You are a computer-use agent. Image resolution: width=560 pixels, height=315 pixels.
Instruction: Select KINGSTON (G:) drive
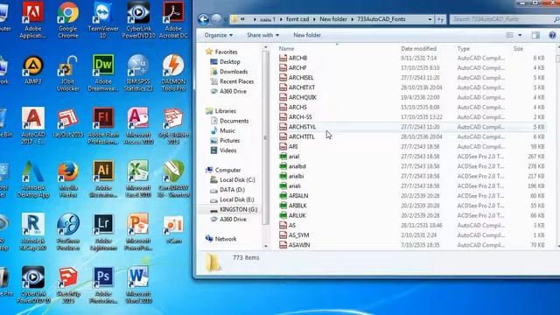point(238,210)
